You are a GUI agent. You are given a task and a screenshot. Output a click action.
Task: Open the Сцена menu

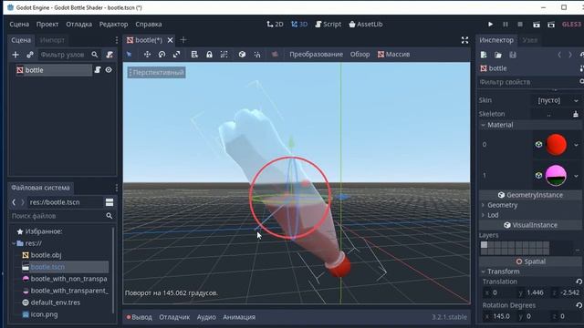(19, 25)
